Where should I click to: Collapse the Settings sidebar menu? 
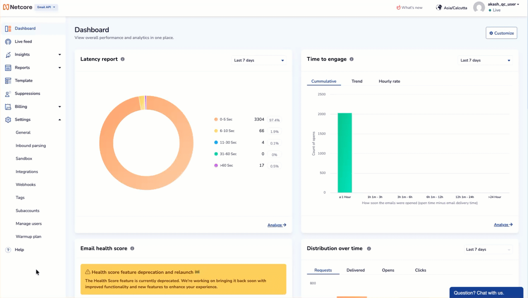point(59,119)
